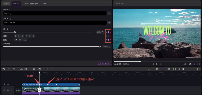202x95 pixels.
Task: Select the text T tool icon
Action: click(x=39, y=69)
